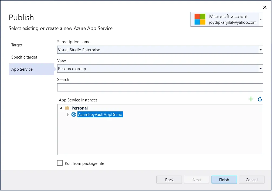Screen dimensions: 272x191
Task: Click the Back button
Action: [x=169, y=180]
